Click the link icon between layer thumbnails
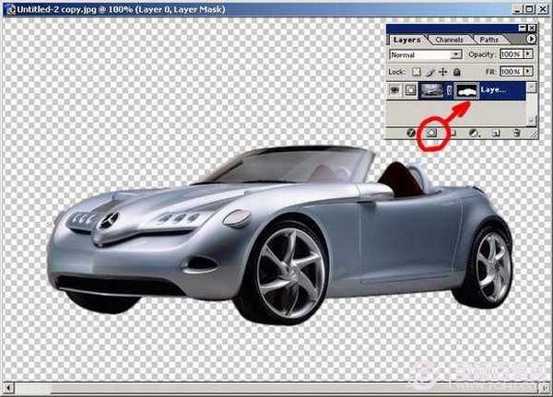The width and height of the screenshot is (553, 397). [450, 90]
